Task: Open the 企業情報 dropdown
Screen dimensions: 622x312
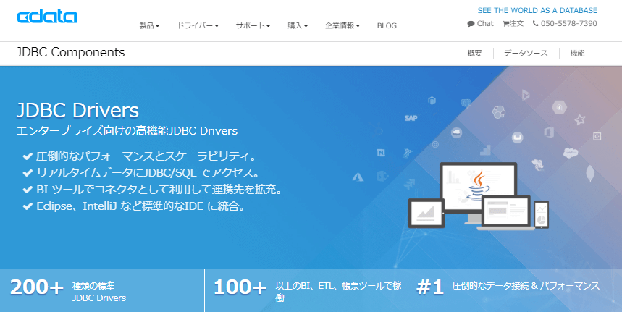Action: tap(342, 26)
